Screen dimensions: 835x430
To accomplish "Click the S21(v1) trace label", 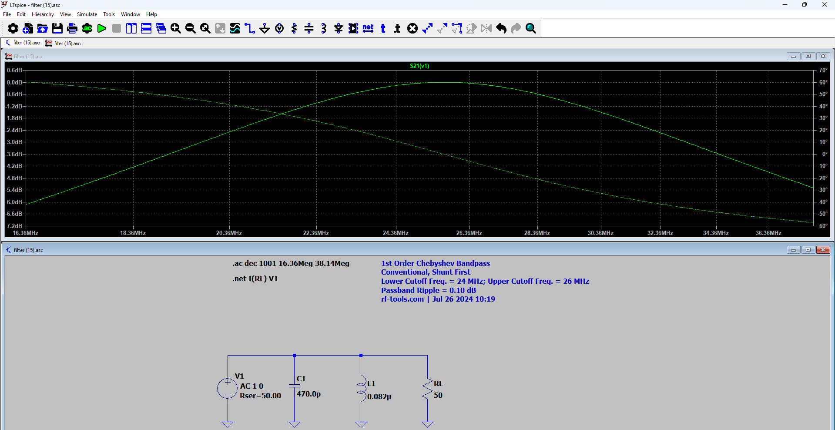I will click(x=419, y=66).
